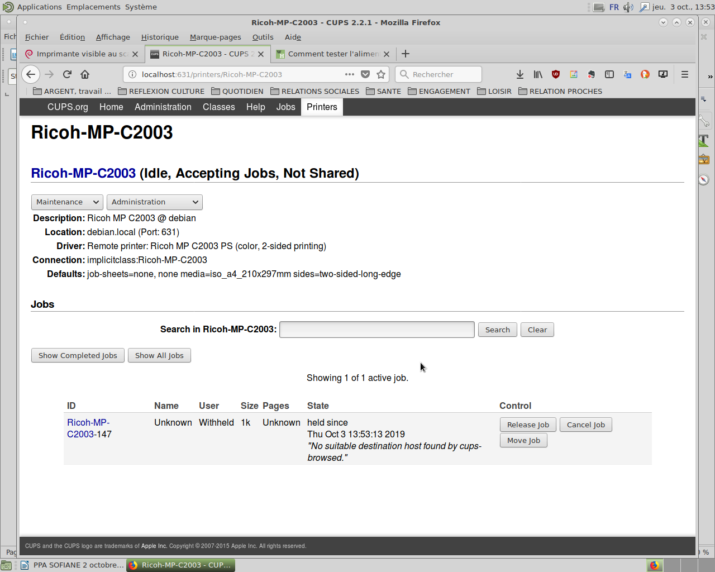Switch to the Imprimante visible tab

pyautogui.click(x=82, y=54)
